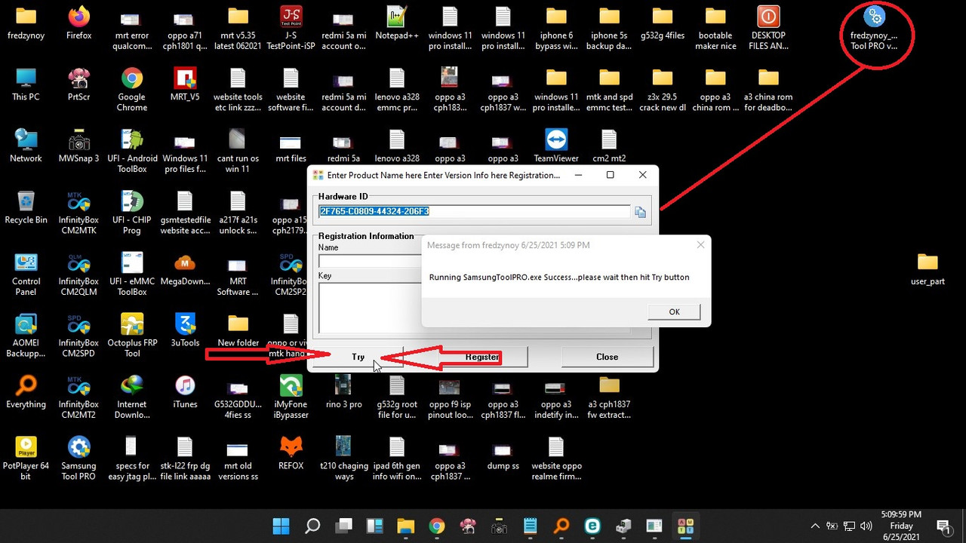966x543 pixels.
Task: Open the volume control in tray
Action: point(866,526)
